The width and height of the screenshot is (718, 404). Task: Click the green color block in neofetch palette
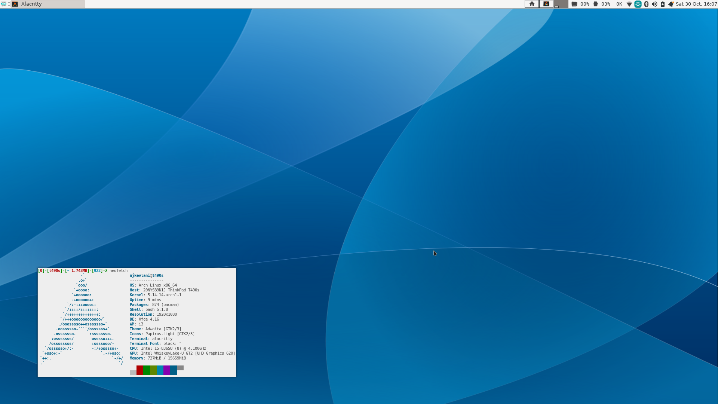(x=147, y=370)
